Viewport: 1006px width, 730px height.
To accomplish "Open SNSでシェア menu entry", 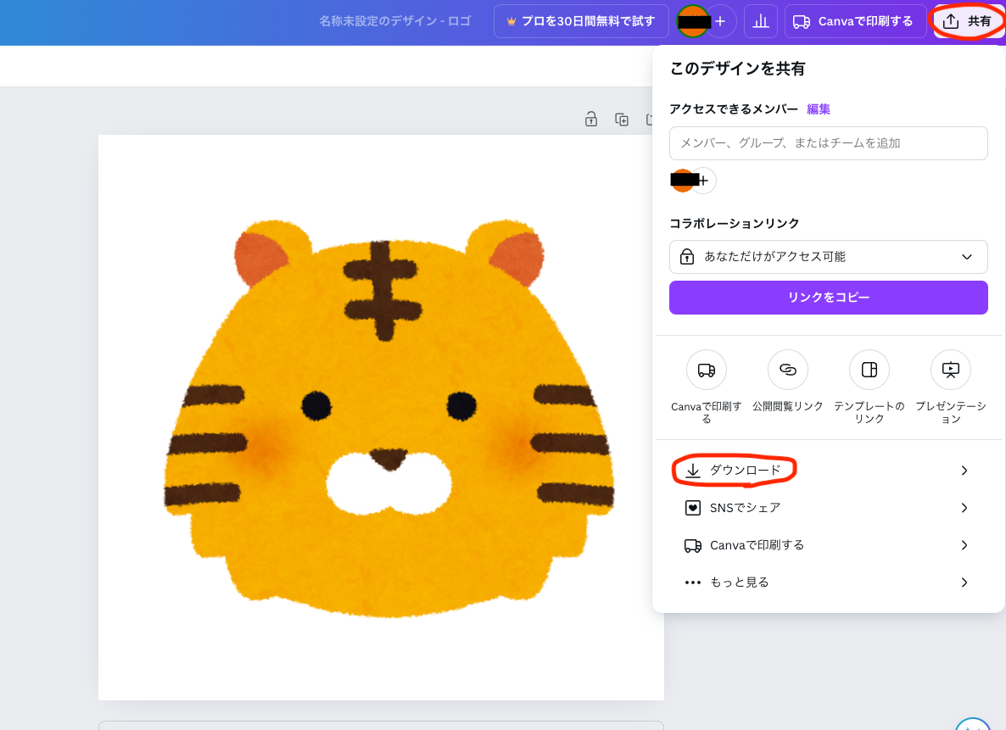I will (828, 508).
